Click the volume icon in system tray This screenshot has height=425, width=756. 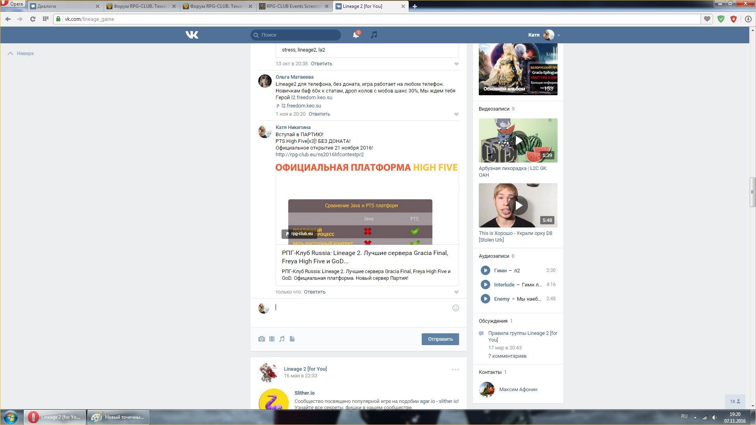click(x=714, y=418)
